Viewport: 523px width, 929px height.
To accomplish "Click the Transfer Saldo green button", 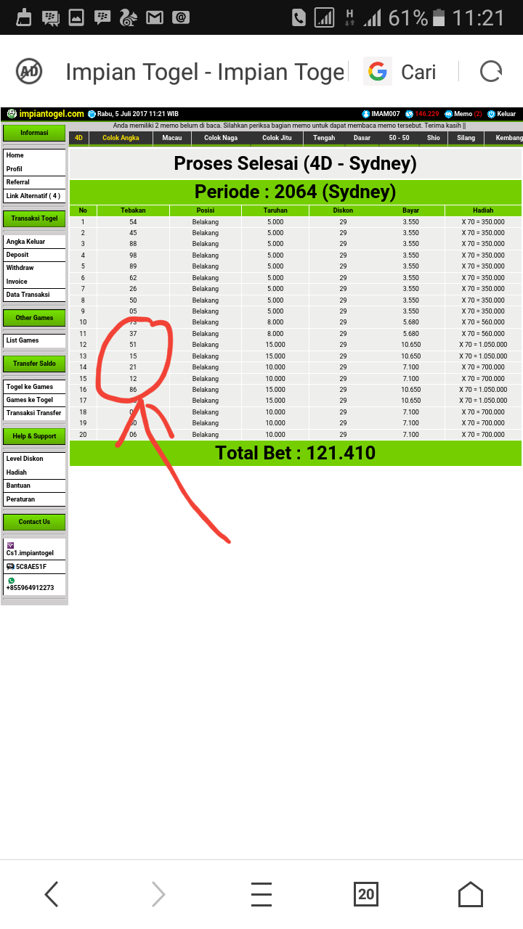I will point(34,364).
